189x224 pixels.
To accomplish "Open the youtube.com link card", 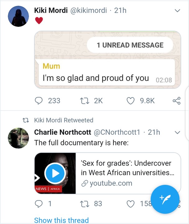I will click(x=128, y=173).
